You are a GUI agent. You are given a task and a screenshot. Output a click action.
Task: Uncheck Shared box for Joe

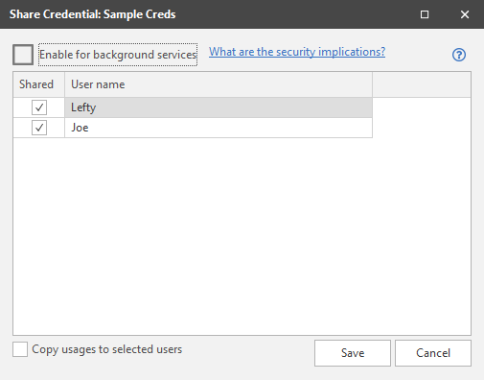(x=39, y=128)
